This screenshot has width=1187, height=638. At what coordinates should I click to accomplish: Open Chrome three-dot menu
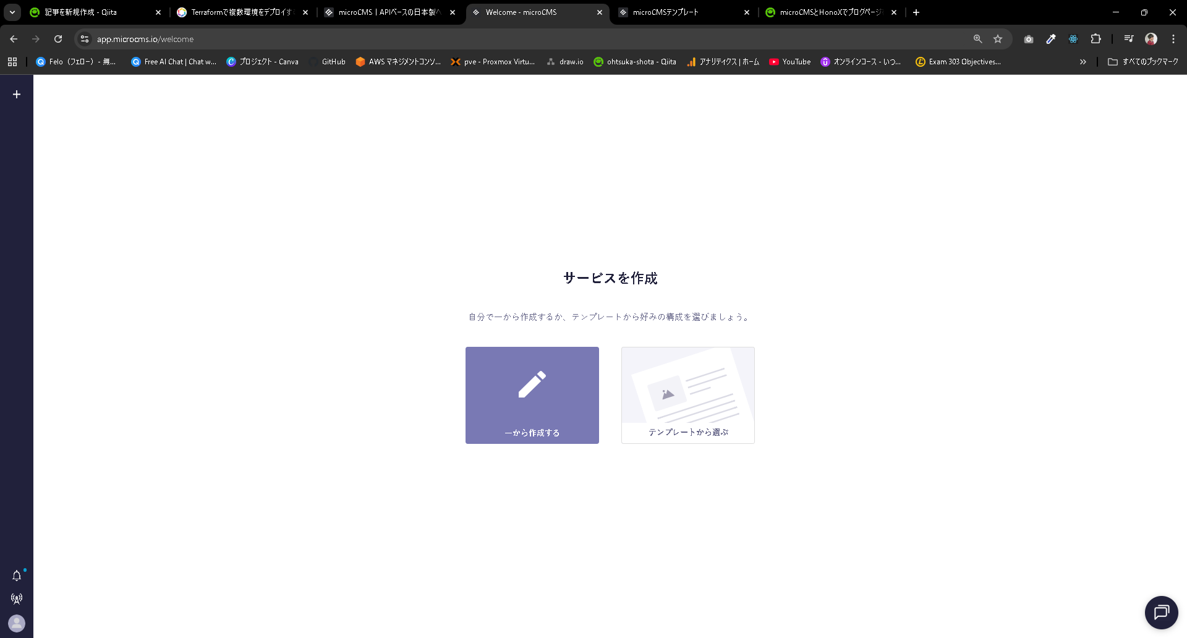coord(1173,39)
